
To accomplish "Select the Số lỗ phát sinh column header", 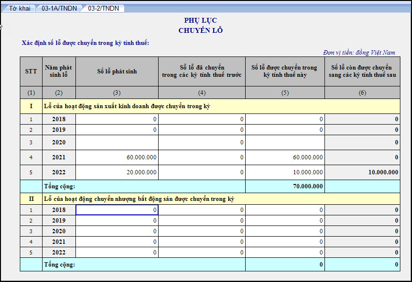I will 117,71.
